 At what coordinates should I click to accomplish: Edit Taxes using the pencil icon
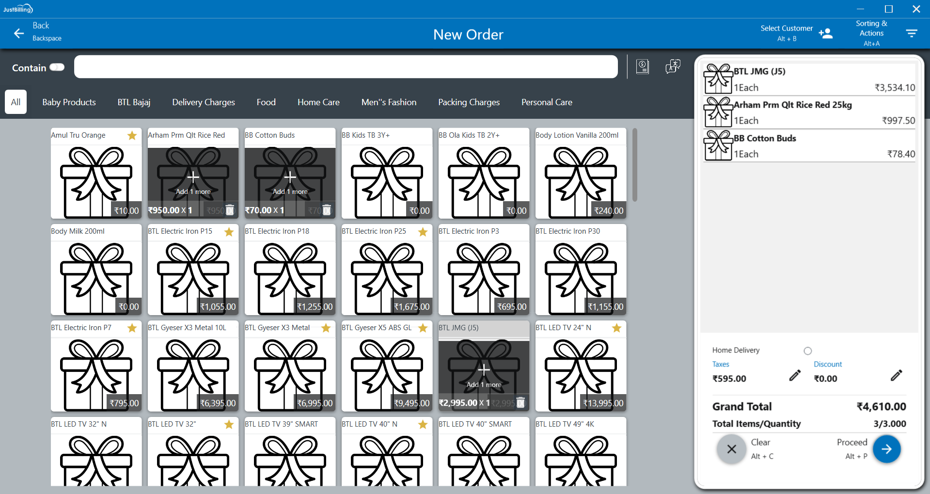point(795,375)
